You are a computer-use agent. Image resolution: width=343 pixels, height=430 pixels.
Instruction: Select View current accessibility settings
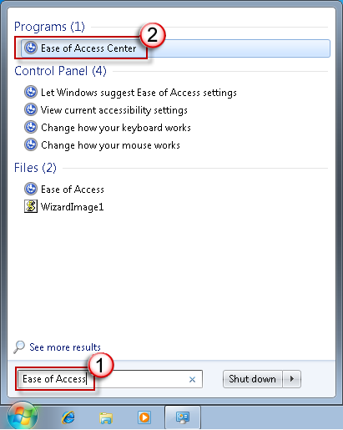coord(114,110)
